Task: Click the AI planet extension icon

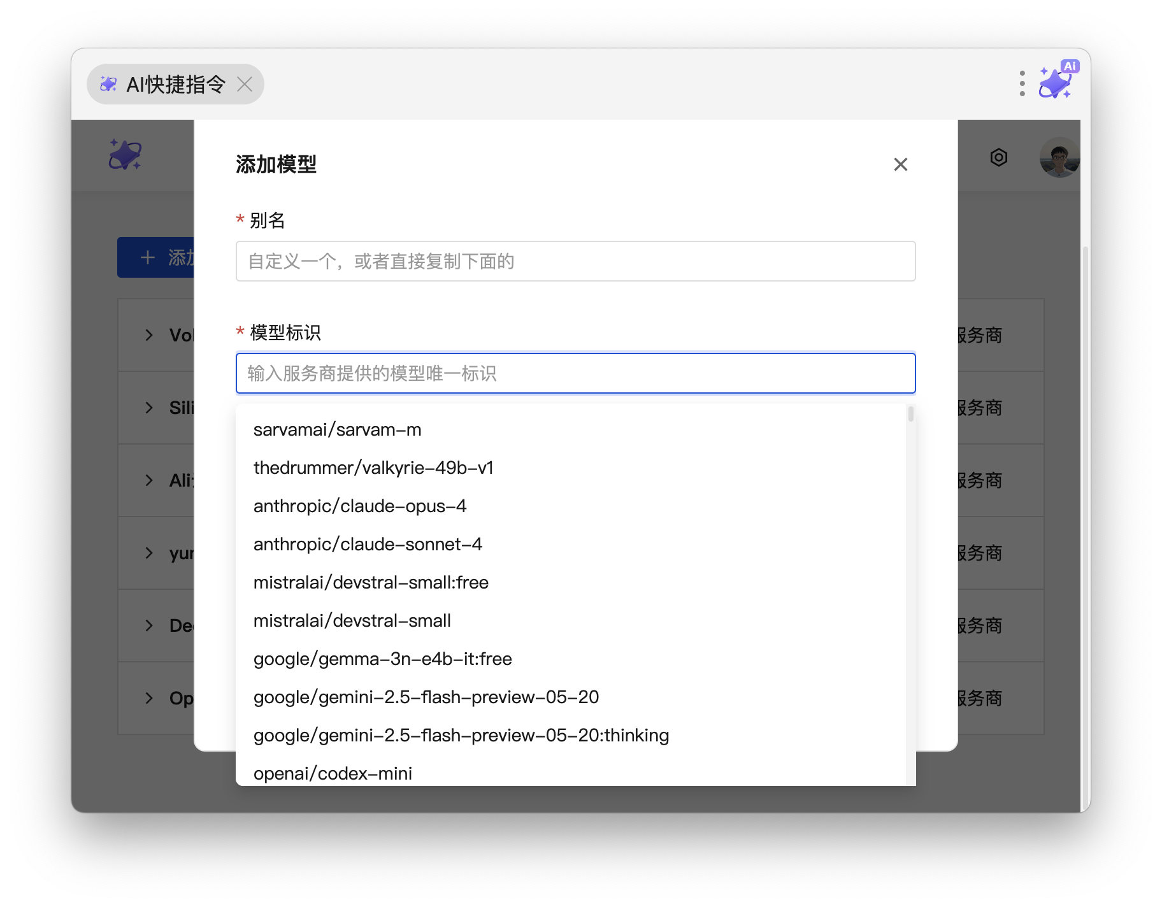Action: point(1058,80)
